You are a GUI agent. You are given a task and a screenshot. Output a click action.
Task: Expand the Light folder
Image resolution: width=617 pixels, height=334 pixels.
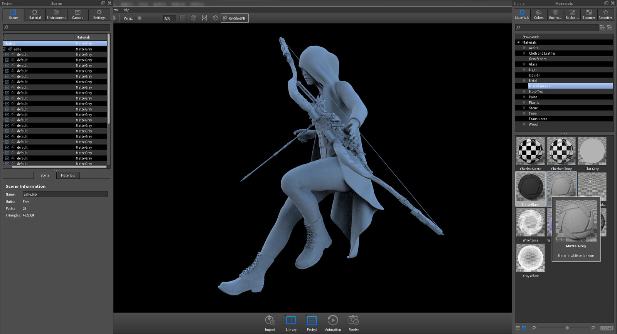point(524,70)
